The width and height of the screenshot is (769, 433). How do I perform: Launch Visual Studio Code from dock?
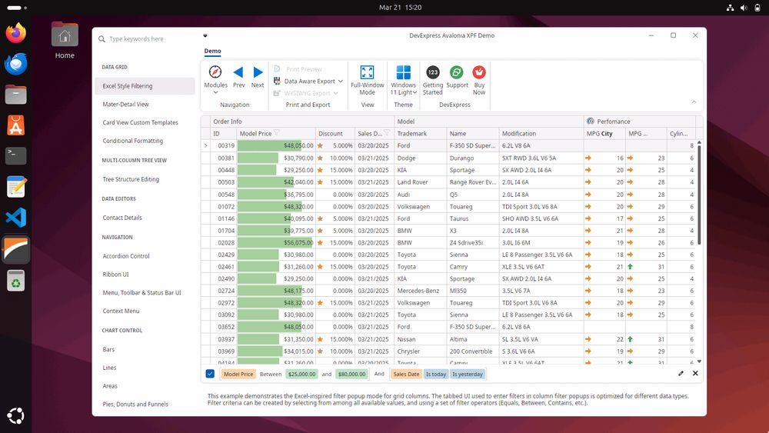click(x=15, y=218)
